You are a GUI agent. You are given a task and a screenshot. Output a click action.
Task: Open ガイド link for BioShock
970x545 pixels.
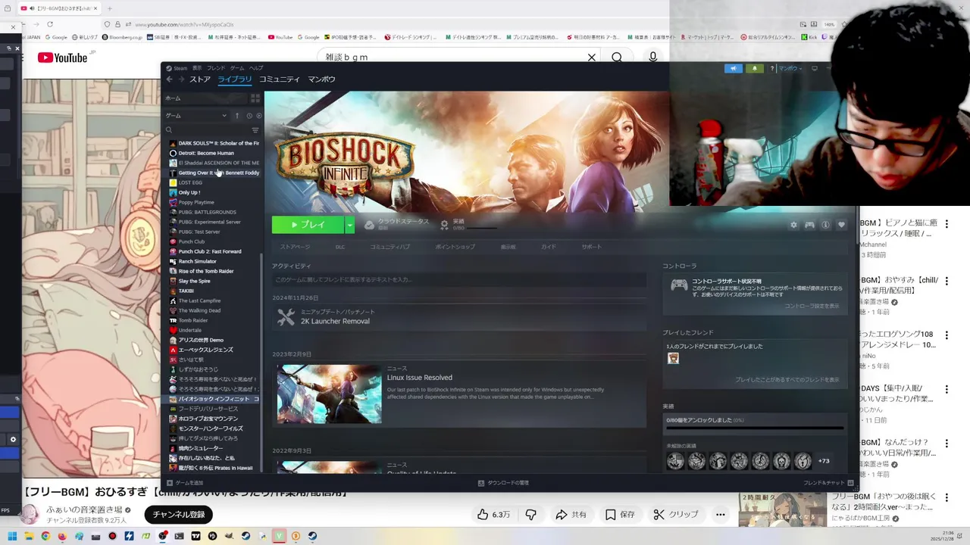(x=549, y=247)
